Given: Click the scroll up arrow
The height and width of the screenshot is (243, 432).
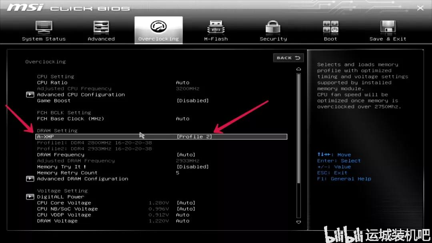Looking at the screenshot, I should point(299,69).
